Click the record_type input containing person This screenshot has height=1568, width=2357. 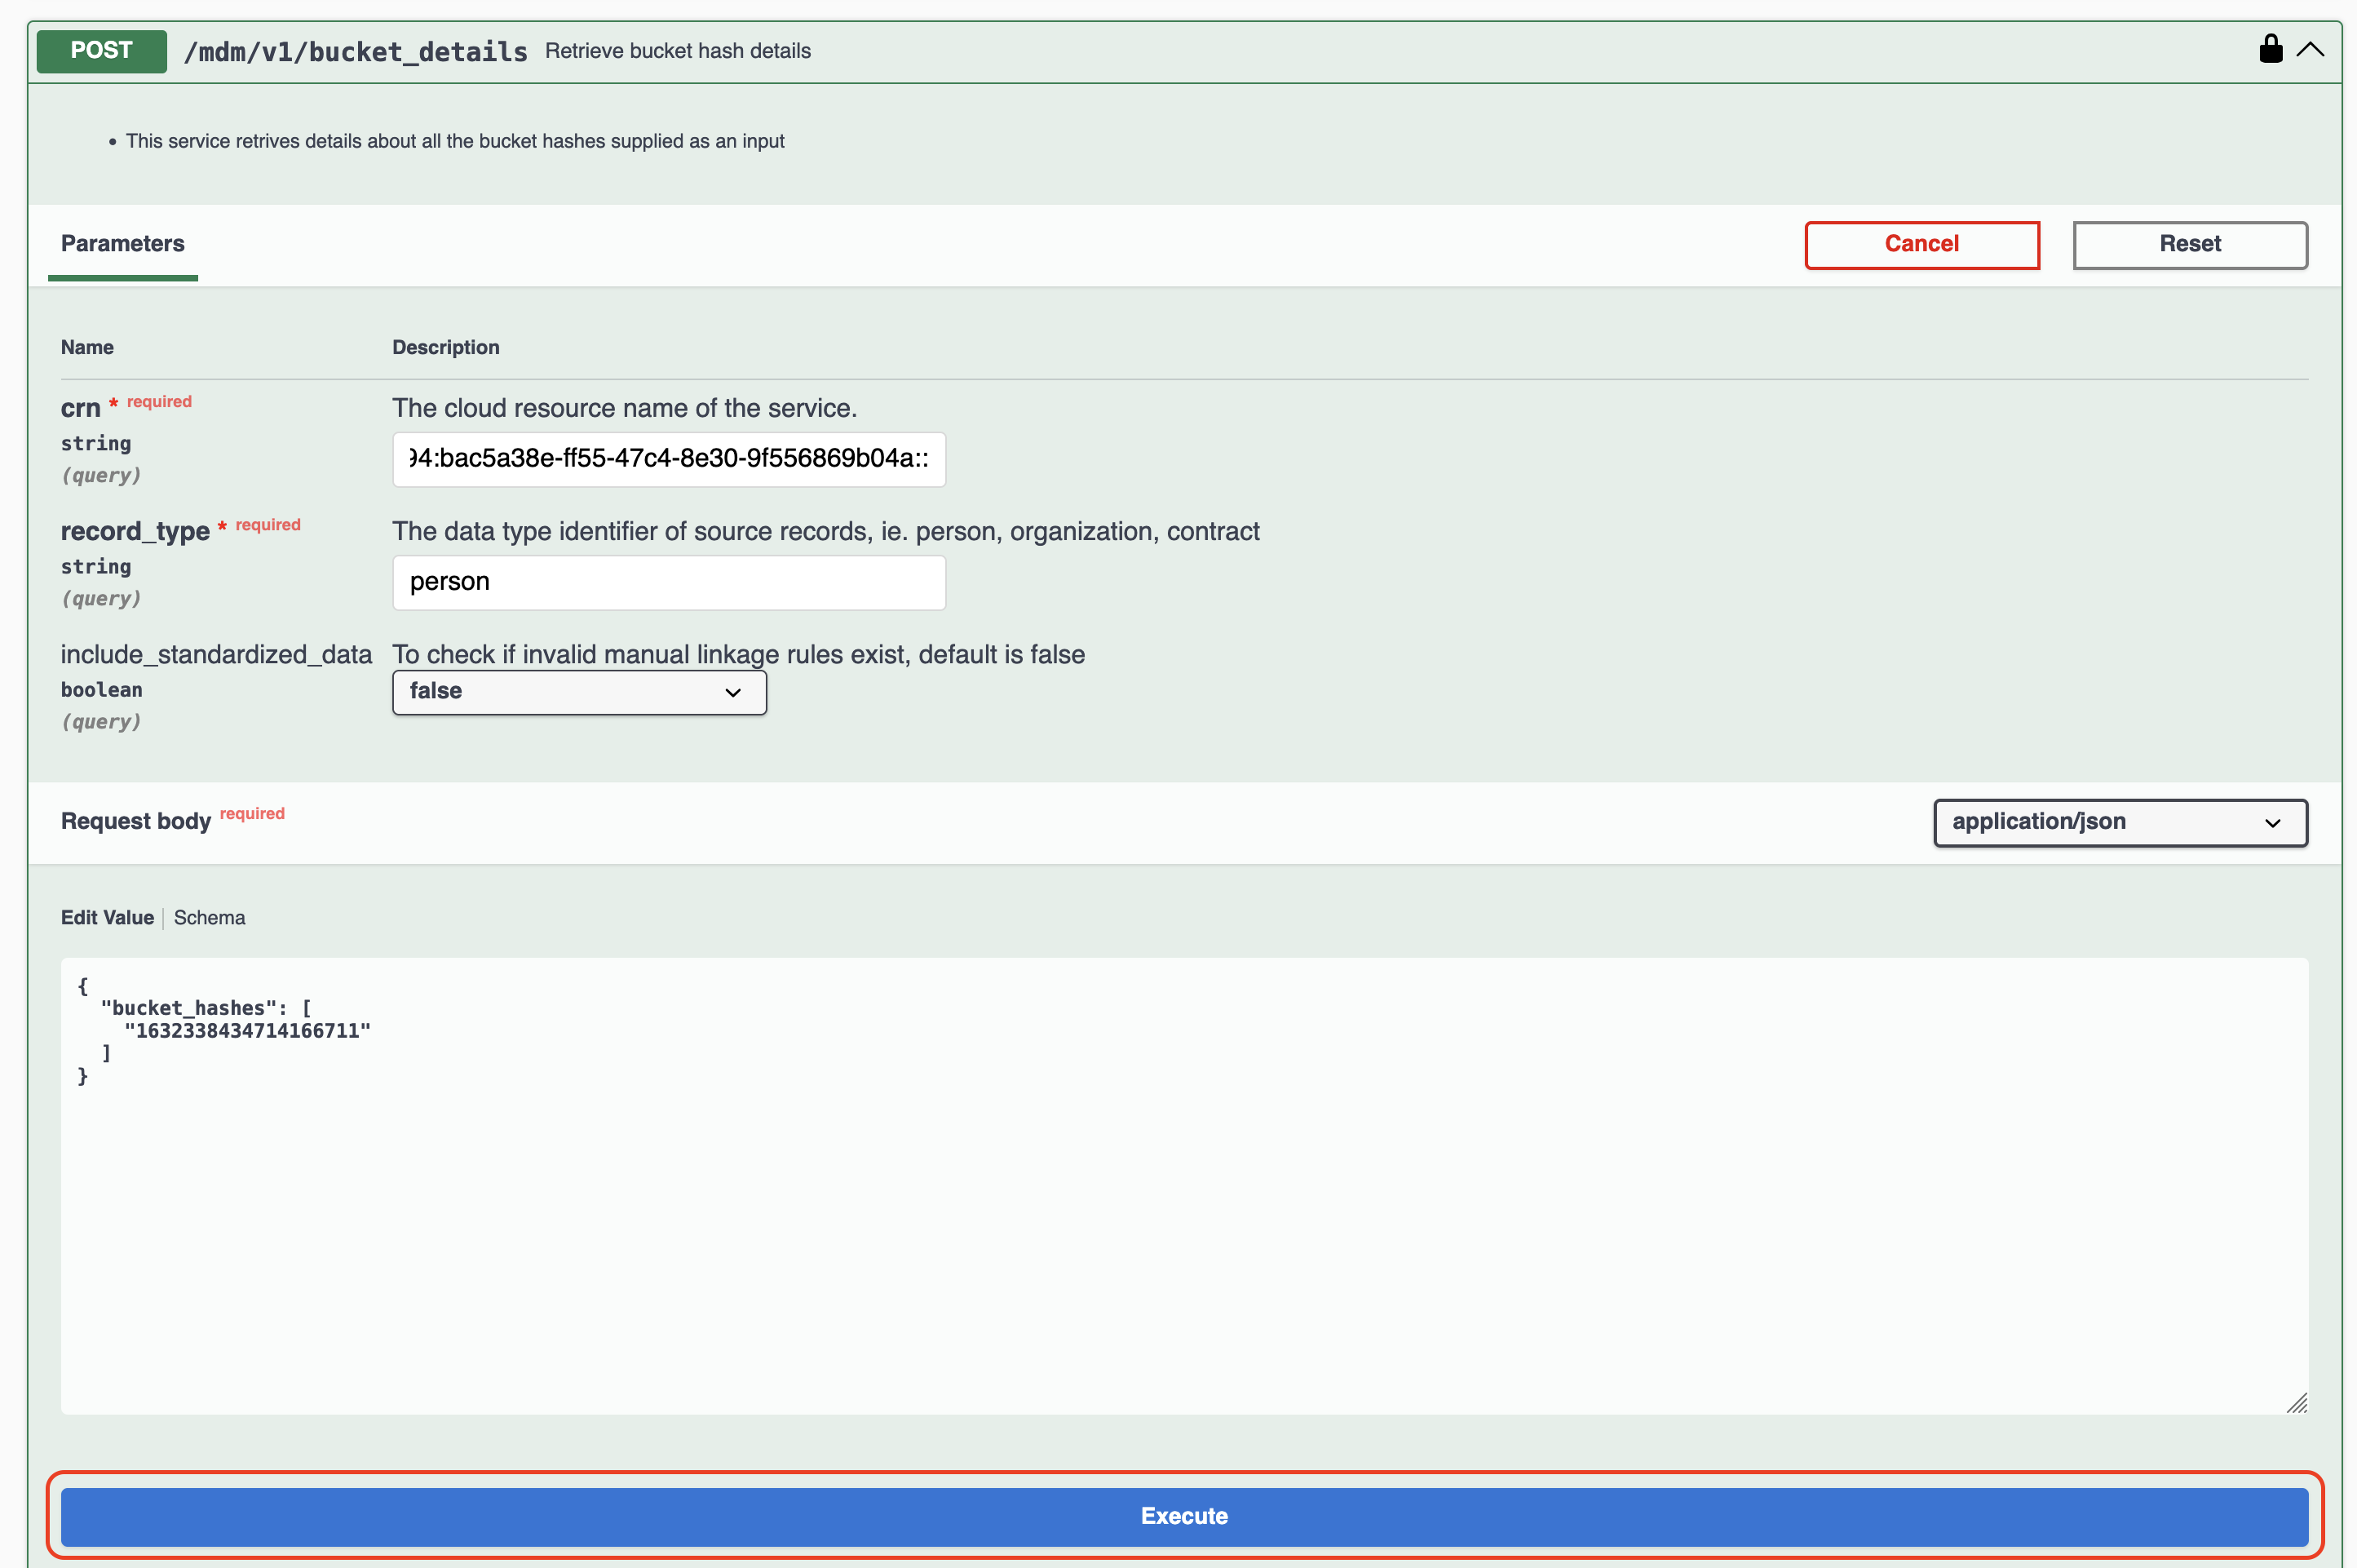pyautogui.click(x=668, y=582)
